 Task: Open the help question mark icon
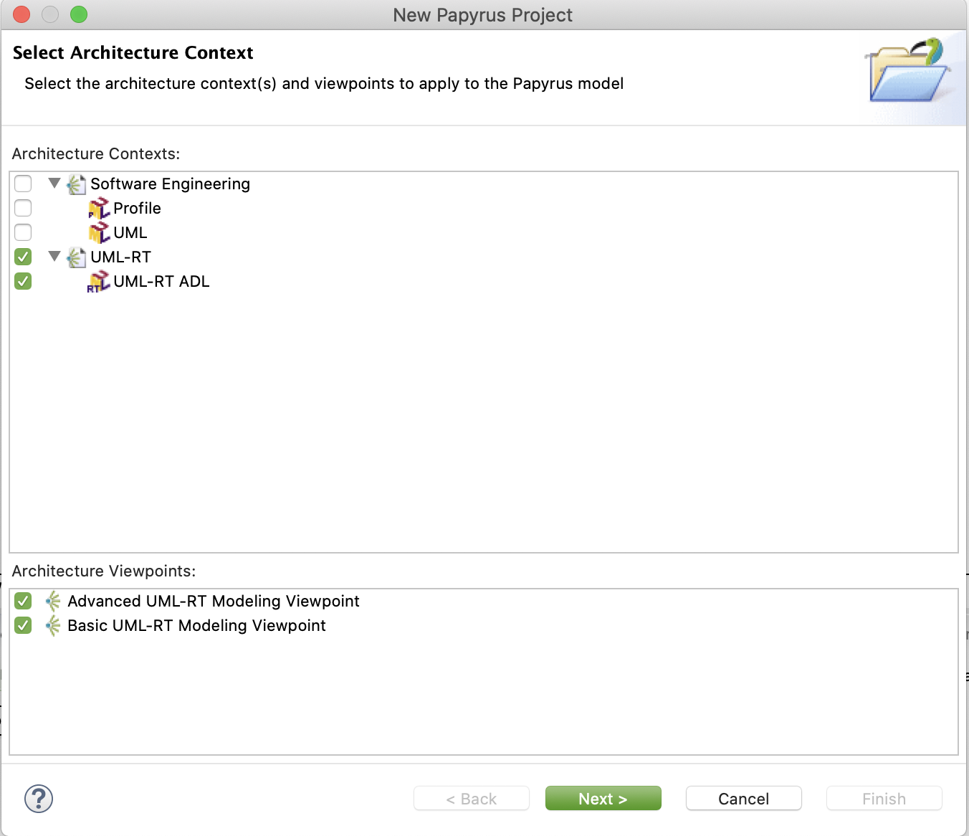(39, 799)
